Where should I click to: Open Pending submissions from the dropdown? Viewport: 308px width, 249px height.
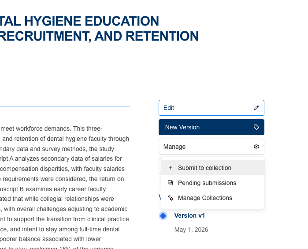(x=213, y=183)
